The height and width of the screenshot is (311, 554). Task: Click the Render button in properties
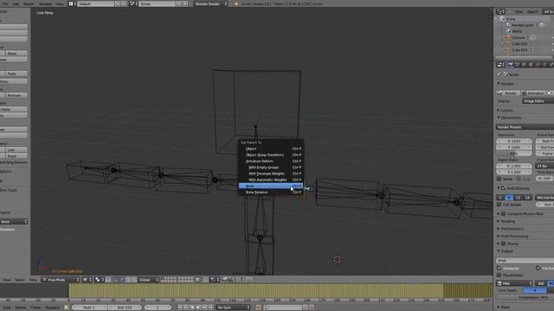click(x=508, y=93)
